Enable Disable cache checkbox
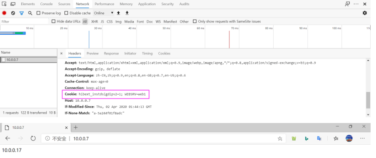Screen dimensions: 376x158 67,13
